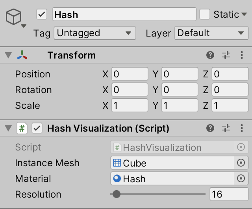
Task: Open Hash Visualization three-dot menu
Action: click(242, 128)
